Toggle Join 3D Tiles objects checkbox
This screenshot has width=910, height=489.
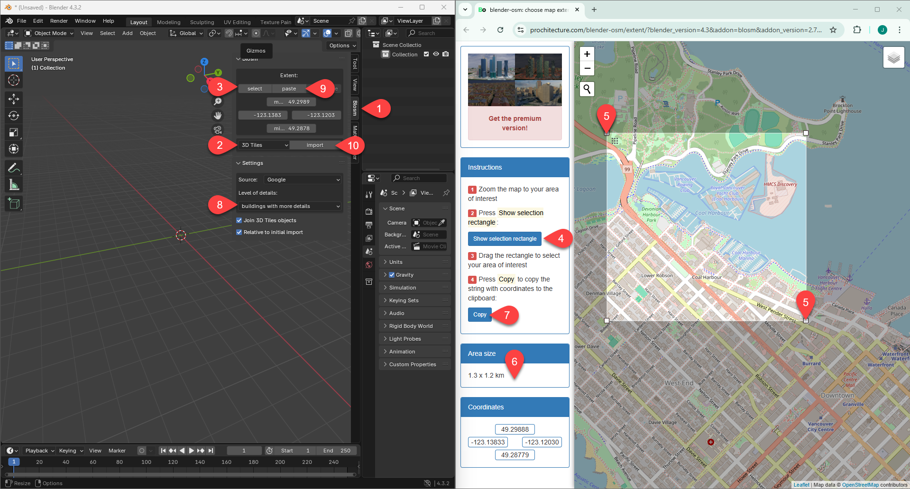click(239, 220)
